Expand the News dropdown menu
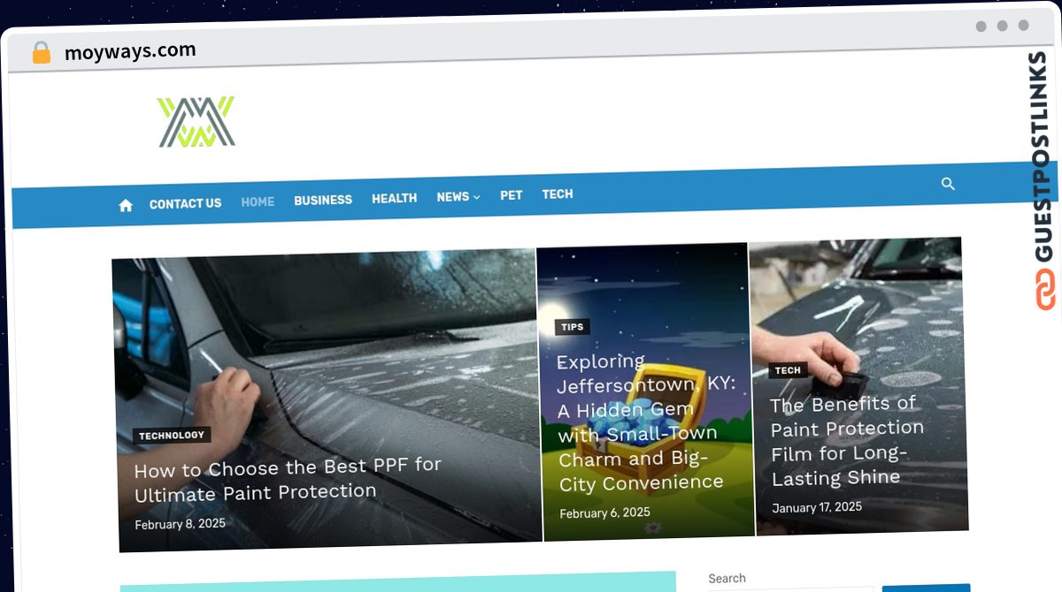The height and width of the screenshot is (592, 1062). click(x=458, y=196)
